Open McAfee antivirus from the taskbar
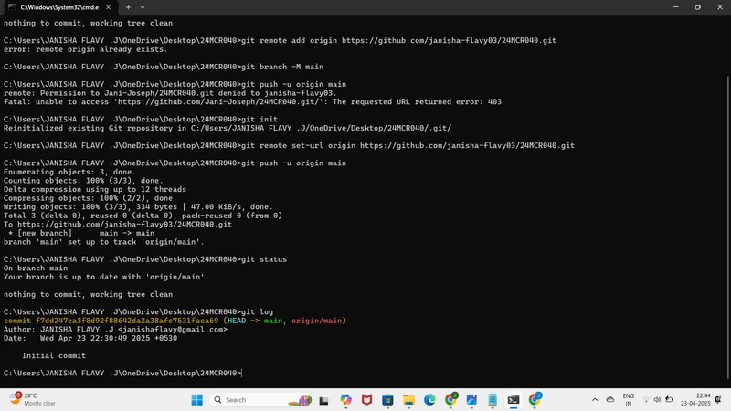The width and height of the screenshot is (731, 411). (x=367, y=400)
